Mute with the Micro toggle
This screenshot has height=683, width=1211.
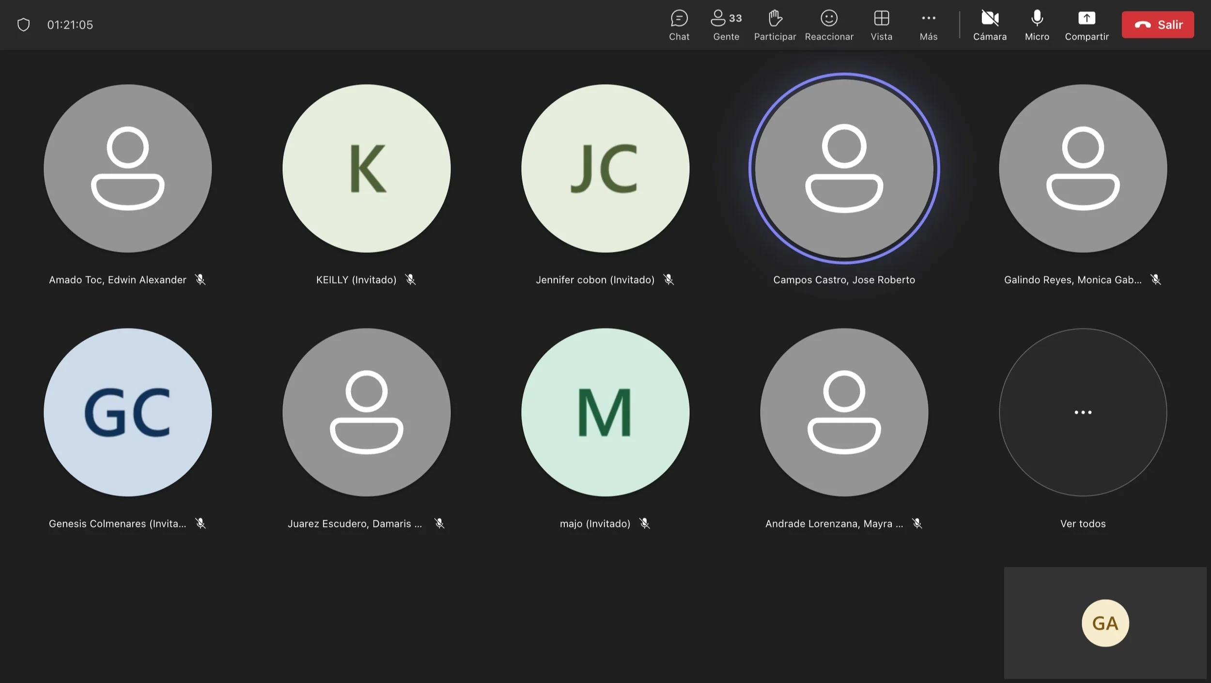click(x=1037, y=24)
